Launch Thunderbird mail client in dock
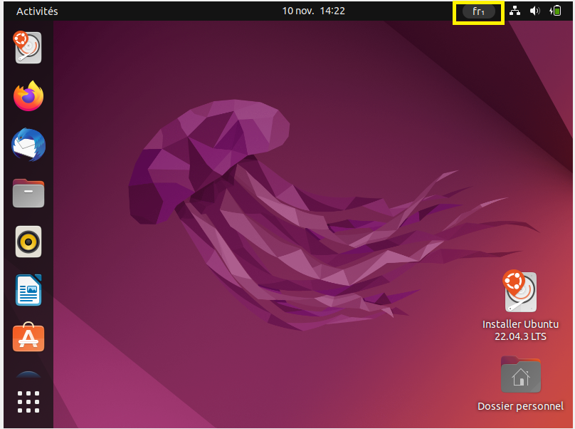Screen dimensions: 575x429 pos(28,145)
